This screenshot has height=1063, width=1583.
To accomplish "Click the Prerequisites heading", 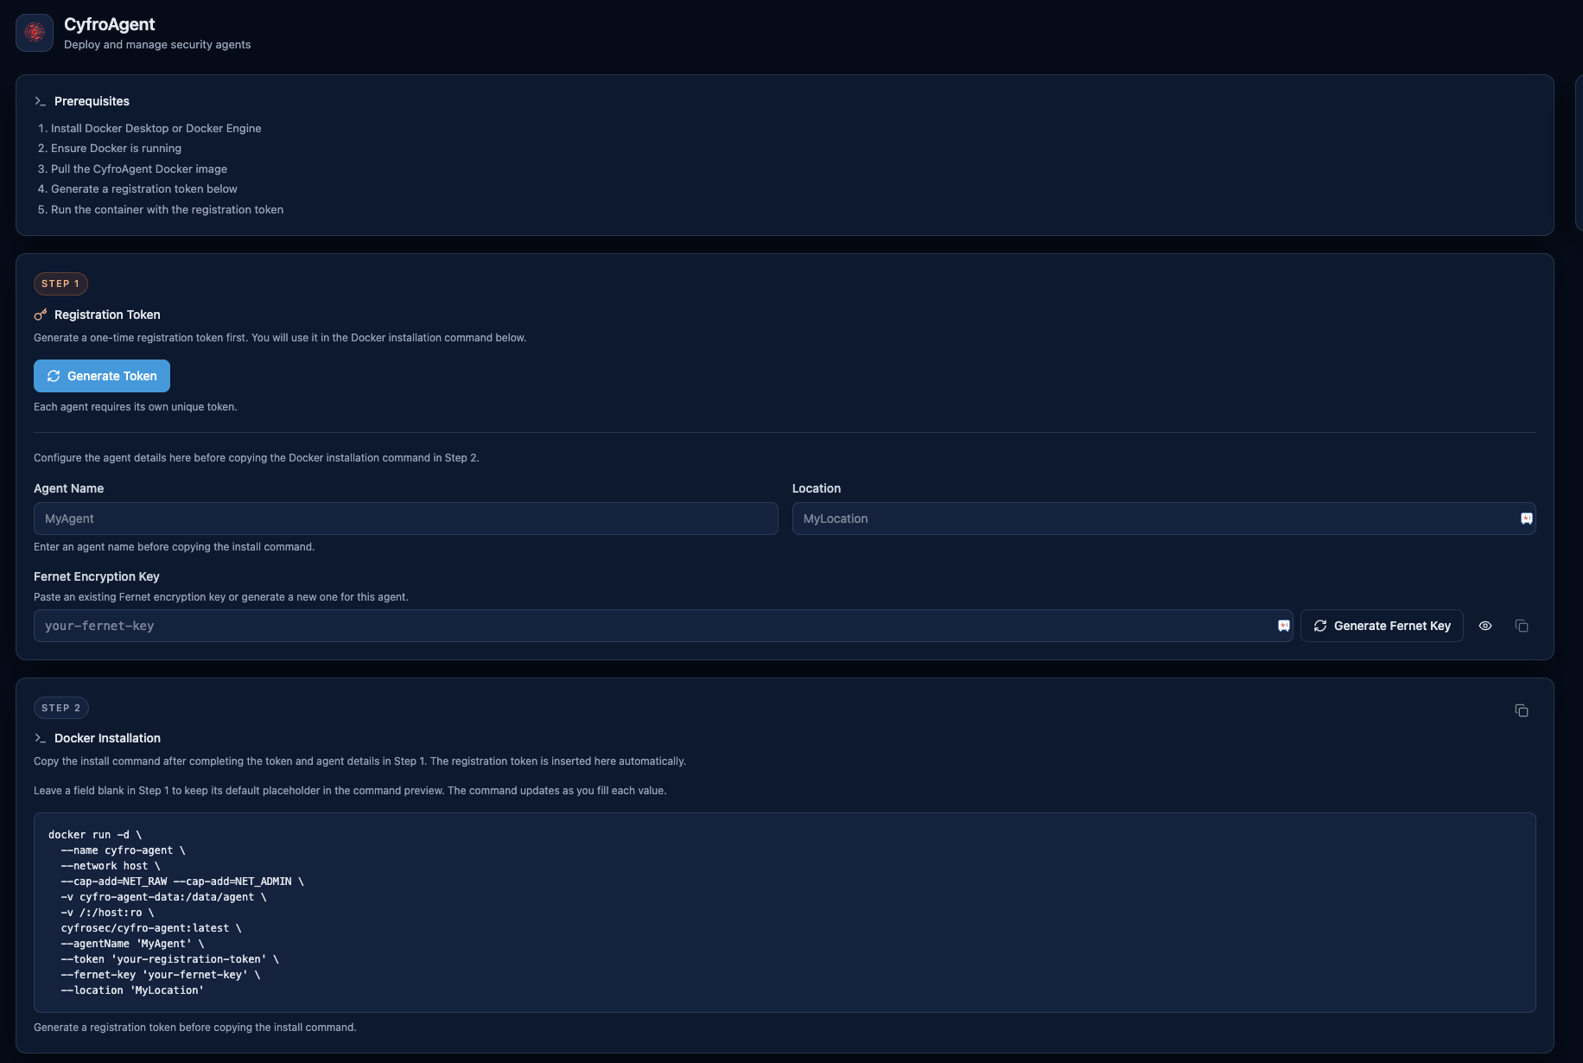I will click(92, 101).
